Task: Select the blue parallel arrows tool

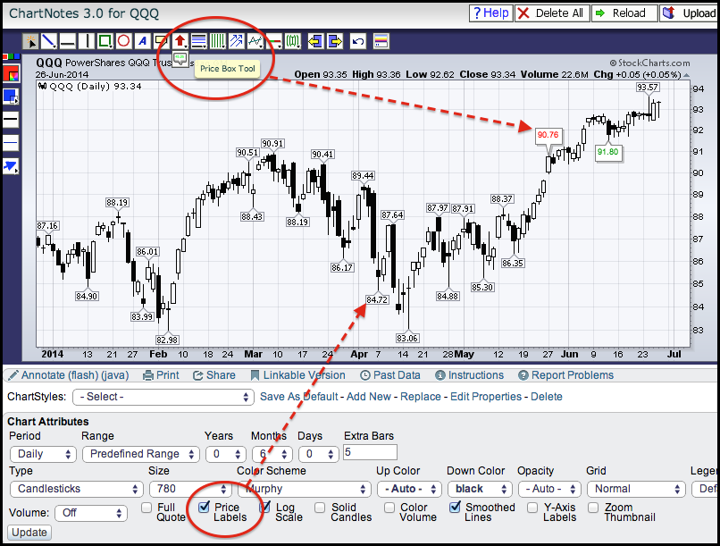Action: tap(237, 41)
